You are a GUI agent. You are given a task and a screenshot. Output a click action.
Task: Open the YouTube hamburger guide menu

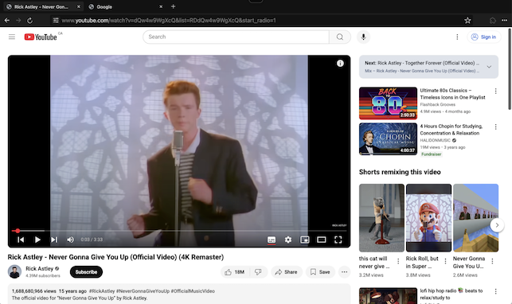pyautogui.click(x=12, y=37)
